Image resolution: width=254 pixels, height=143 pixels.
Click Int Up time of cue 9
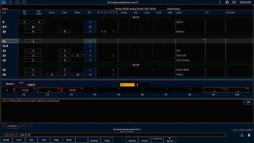pyautogui.click(x=25, y=22)
